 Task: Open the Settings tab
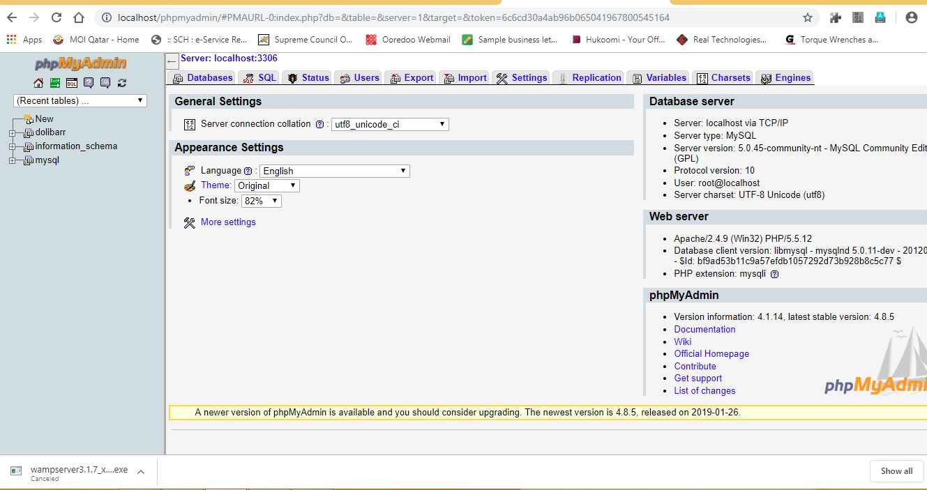point(522,78)
